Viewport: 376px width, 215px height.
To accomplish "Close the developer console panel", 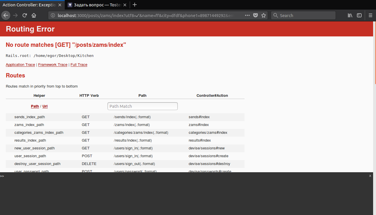I will coord(370,176).
